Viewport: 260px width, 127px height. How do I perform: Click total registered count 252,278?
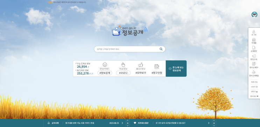click(83, 73)
